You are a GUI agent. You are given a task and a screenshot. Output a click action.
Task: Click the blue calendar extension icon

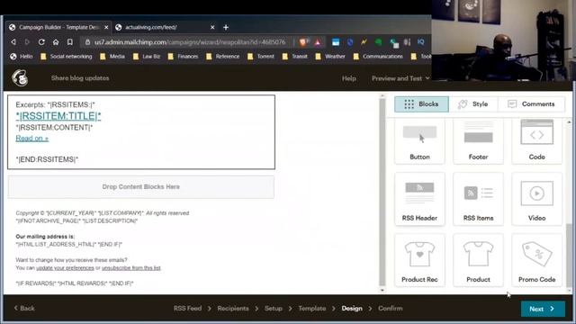coord(336,42)
